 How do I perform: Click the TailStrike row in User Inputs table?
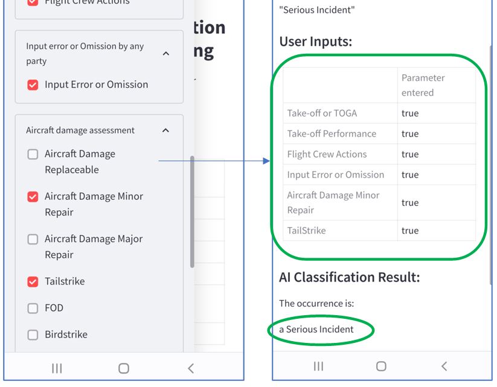(x=379, y=231)
